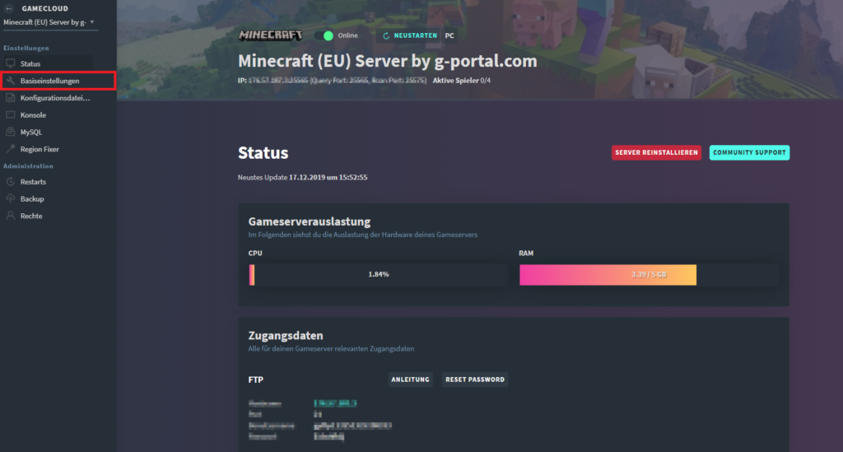
Task: Open Status in the sidebar
Action: click(x=30, y=63)
